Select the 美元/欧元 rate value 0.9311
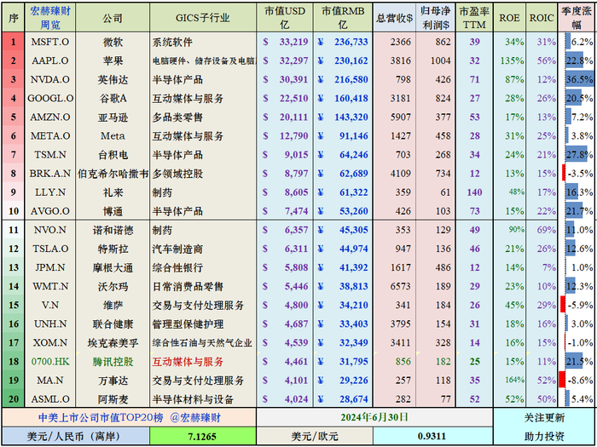This screenshot has height=447, width=597. tap(433, 436)
